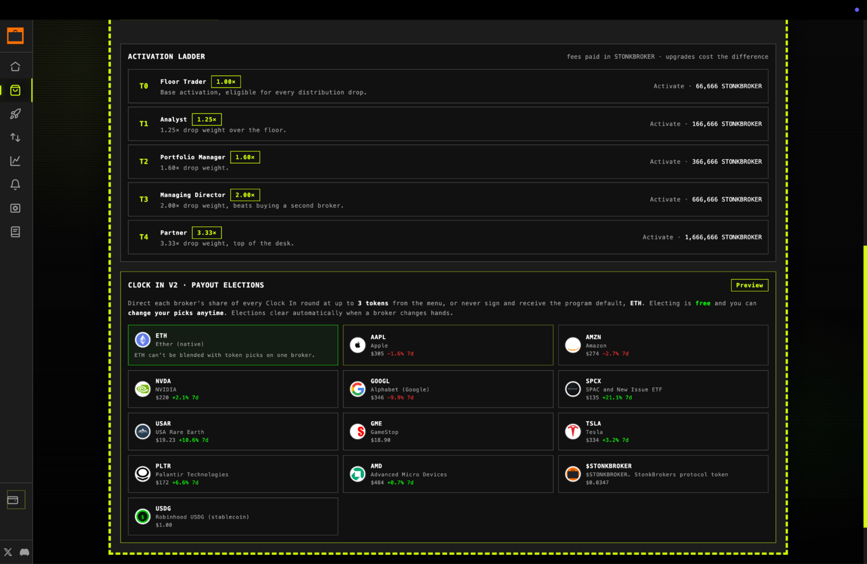
Task: Click the fees paid in STONKBROKER note
Action: pyautogui.click(x=611, y=57)
